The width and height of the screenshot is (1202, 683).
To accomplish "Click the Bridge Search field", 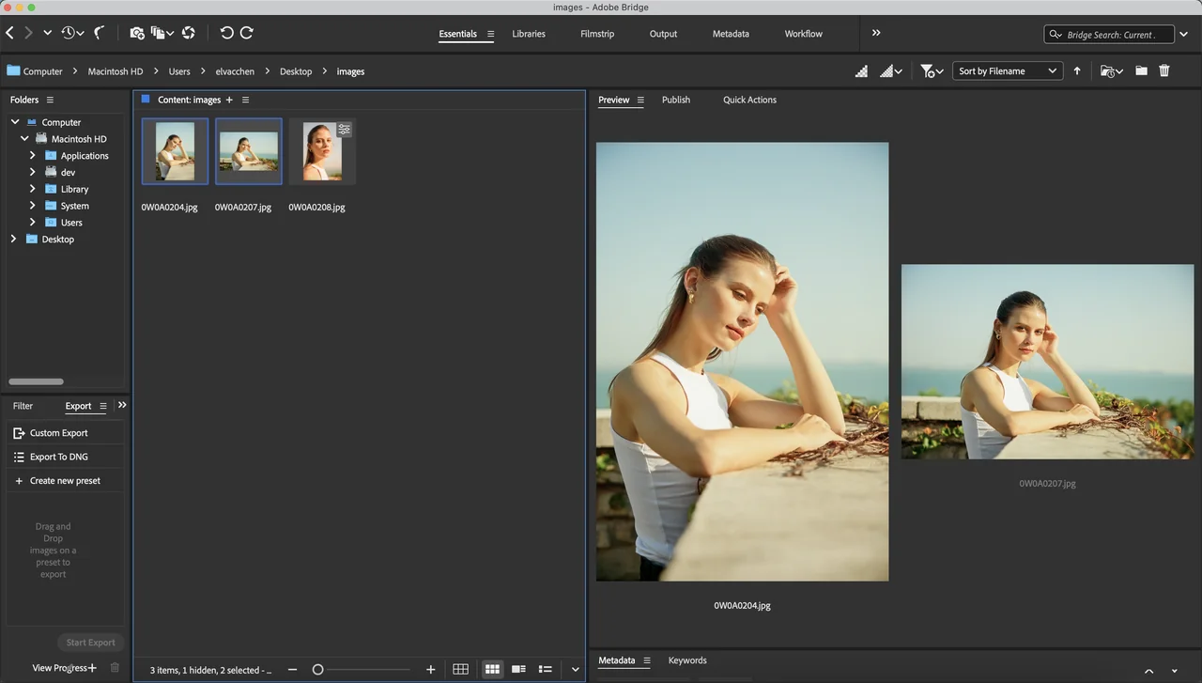I will tap(1109, 34).
